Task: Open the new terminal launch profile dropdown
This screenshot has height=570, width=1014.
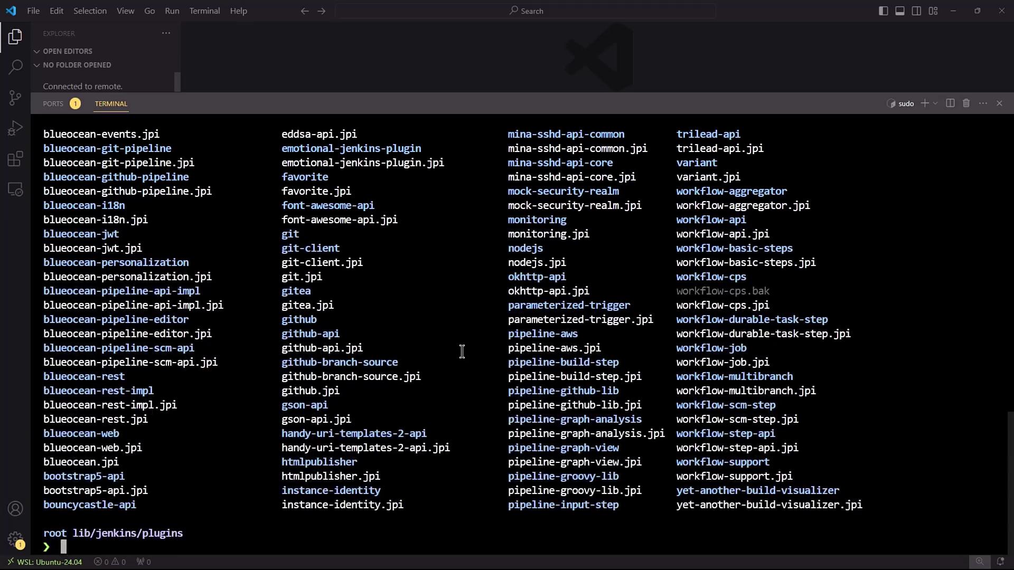Action: point(935,103)
